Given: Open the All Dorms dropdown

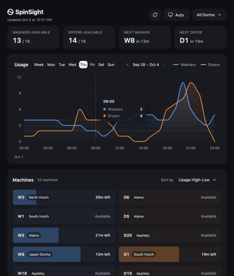Looking at the screenshot, I should click(209, 15).
